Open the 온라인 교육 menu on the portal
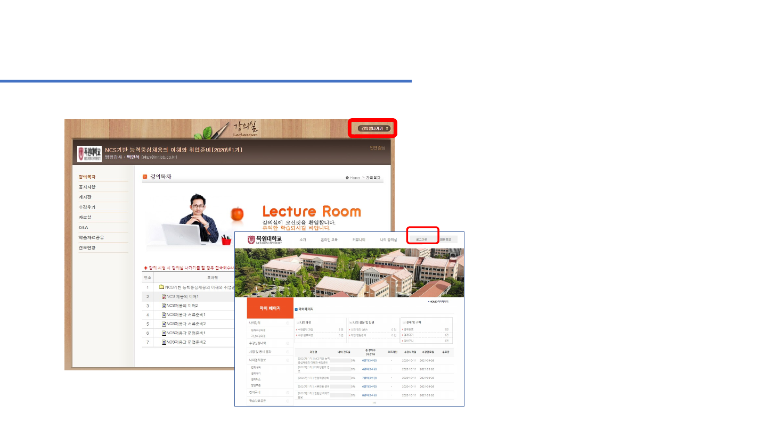Image resolution: width=767 pixels, height=431 pixels. click(329, 240)
